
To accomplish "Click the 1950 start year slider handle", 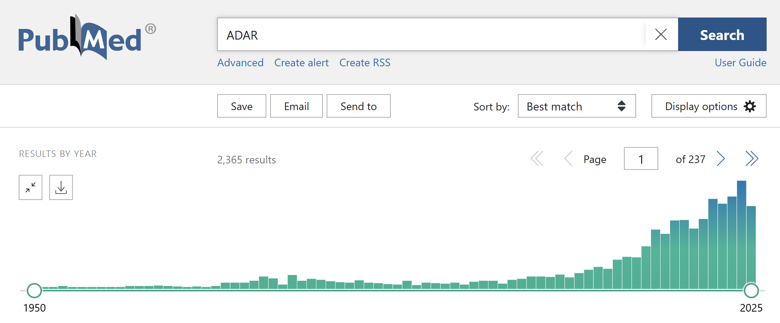I will pos(34,291).
